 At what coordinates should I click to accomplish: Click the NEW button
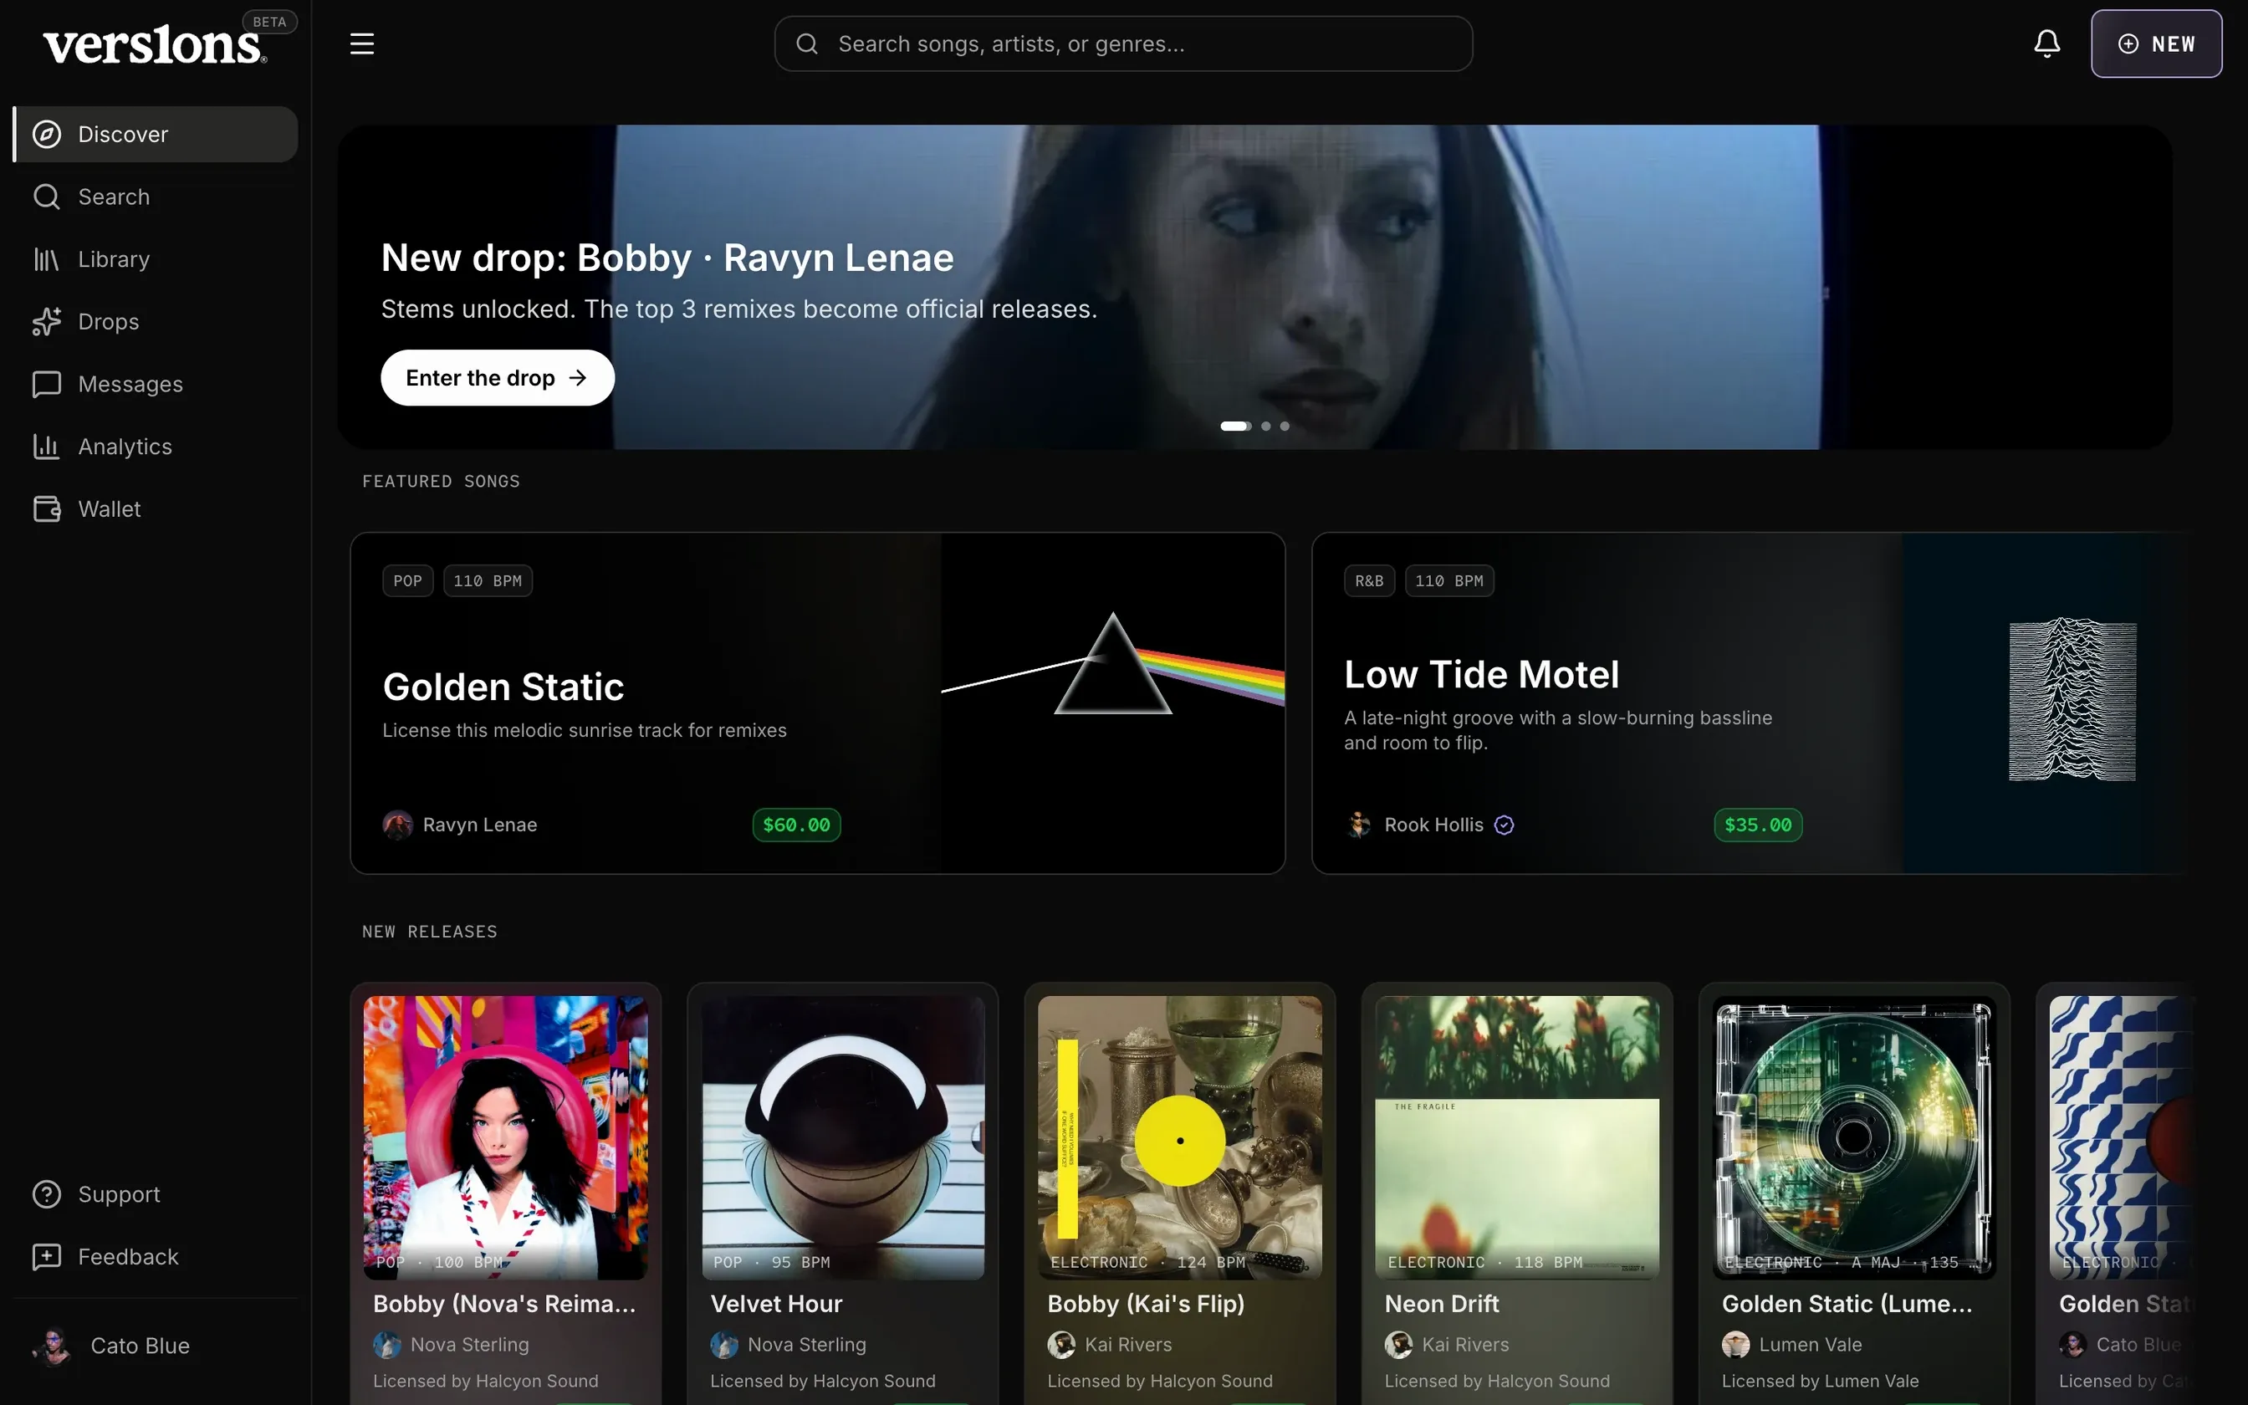pos(2156,43)
